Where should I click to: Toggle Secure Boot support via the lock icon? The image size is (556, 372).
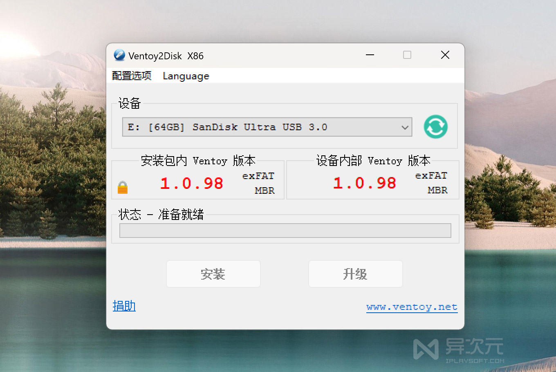pos(122,187)
